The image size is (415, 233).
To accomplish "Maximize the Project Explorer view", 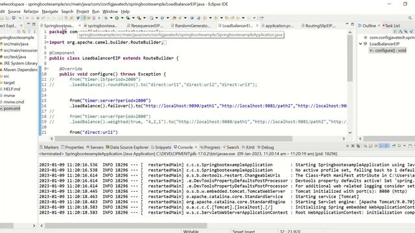I will 34,24.
